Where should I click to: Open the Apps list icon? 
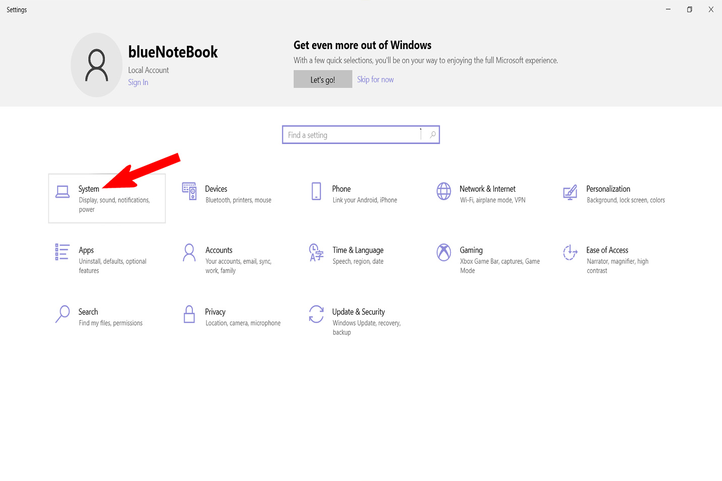pyautogui.click(x=62, y=252)
